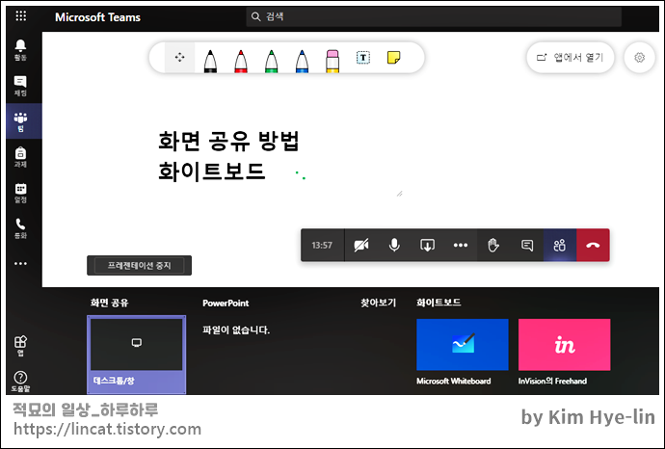
Task: Select the eraser tool
Action: (x=332, y=61)
